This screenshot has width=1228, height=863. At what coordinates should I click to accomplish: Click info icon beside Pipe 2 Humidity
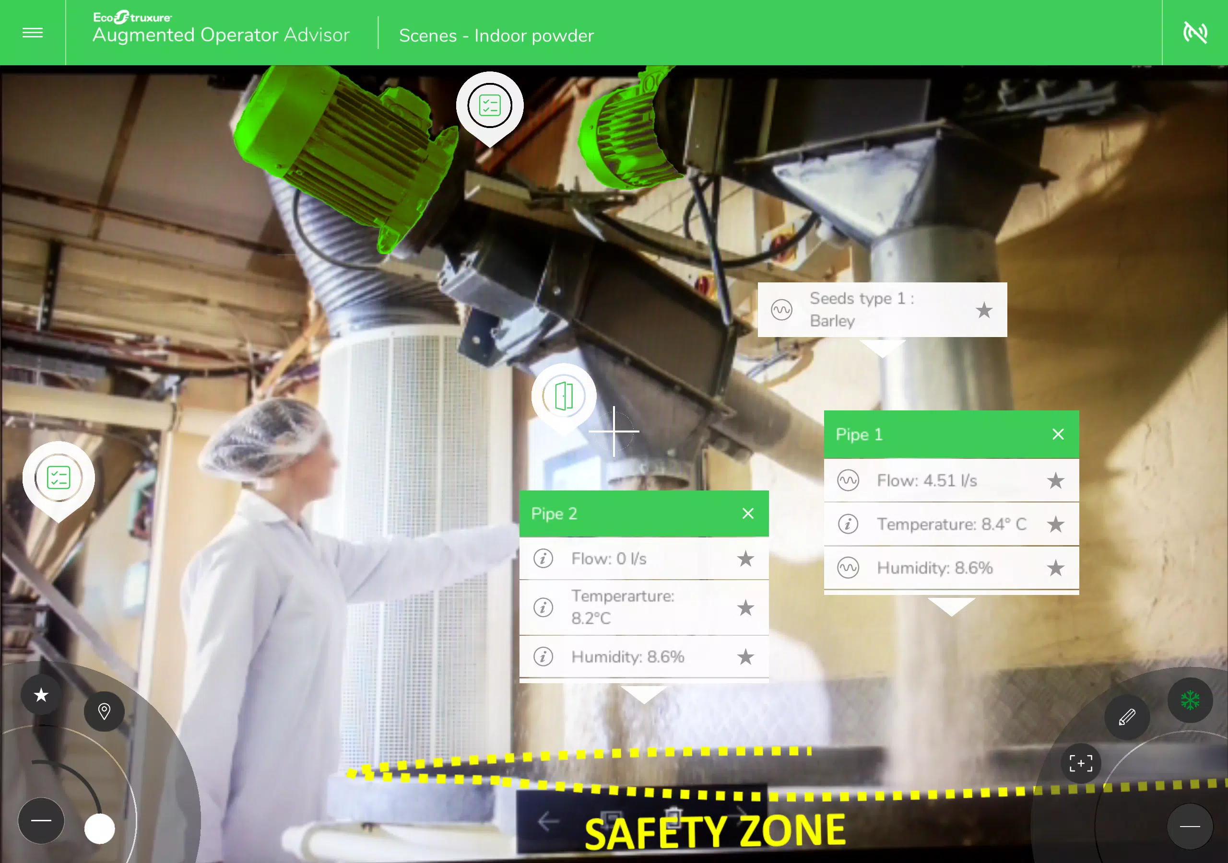coord(543,657)
